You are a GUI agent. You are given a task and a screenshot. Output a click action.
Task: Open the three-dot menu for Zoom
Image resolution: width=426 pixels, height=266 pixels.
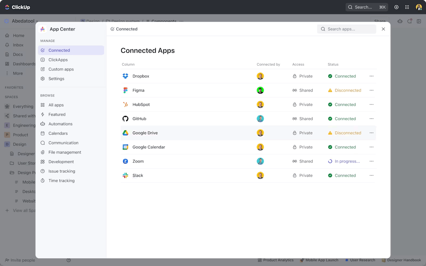tap(371, 161)
